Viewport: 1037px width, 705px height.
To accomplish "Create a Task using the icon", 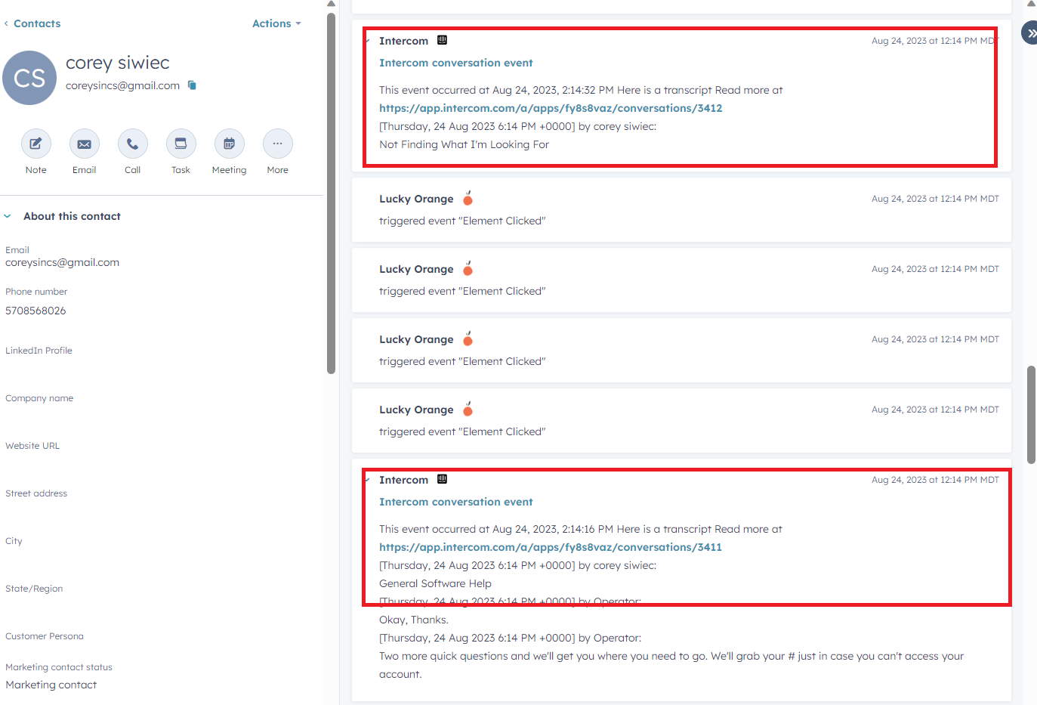I will [181, 144].
